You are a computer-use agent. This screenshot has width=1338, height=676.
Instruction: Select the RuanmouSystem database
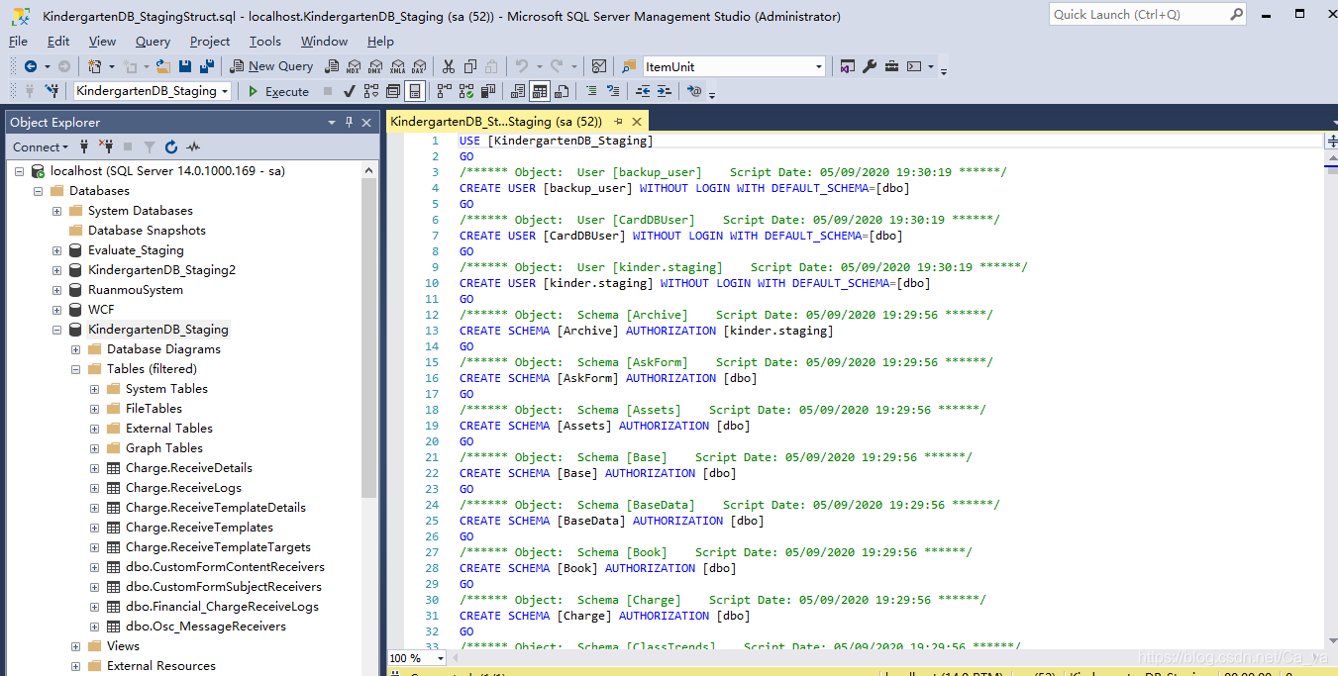(x=136, y=290)
